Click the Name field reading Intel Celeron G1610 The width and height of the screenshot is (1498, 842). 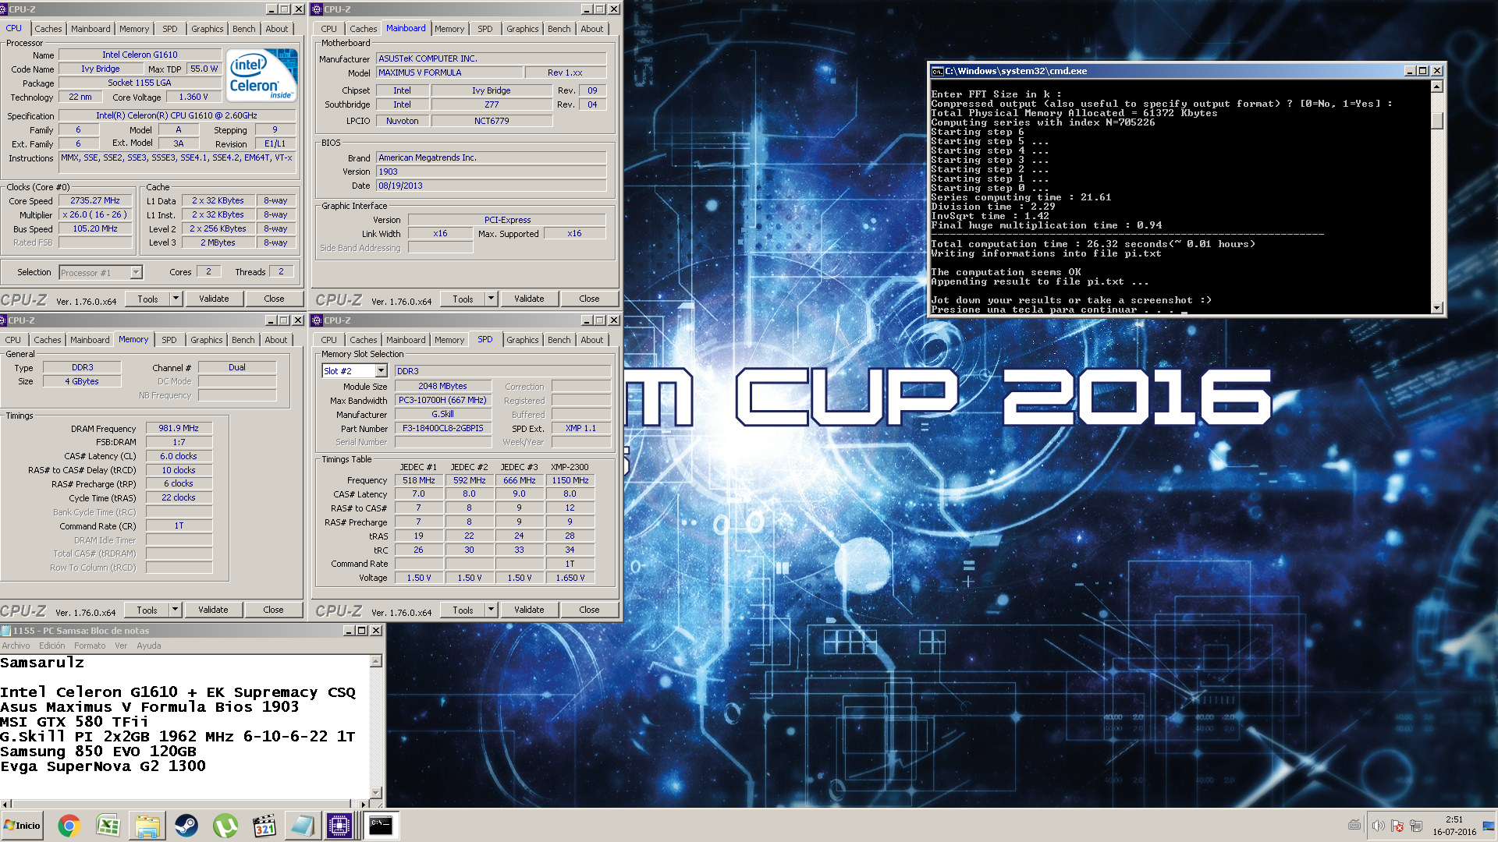(x=140, y=55)
